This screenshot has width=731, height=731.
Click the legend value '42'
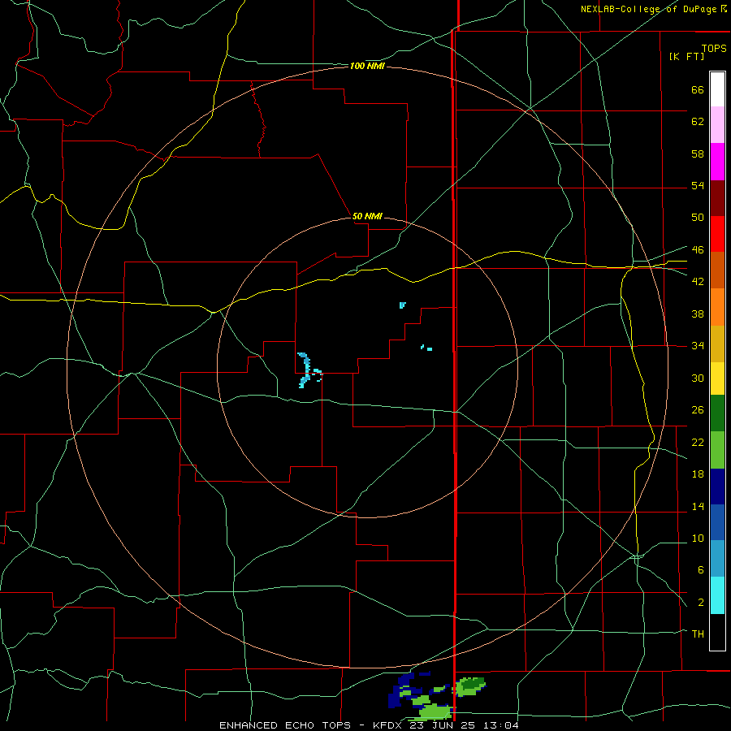pos(698,281)
